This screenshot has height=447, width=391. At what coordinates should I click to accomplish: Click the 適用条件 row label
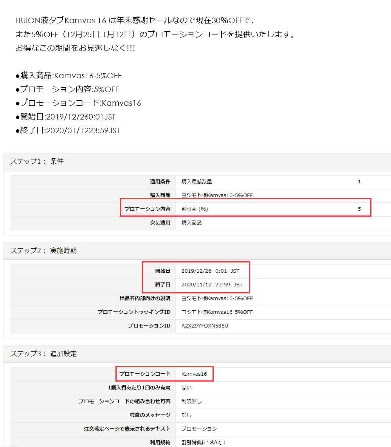point(160,182)
